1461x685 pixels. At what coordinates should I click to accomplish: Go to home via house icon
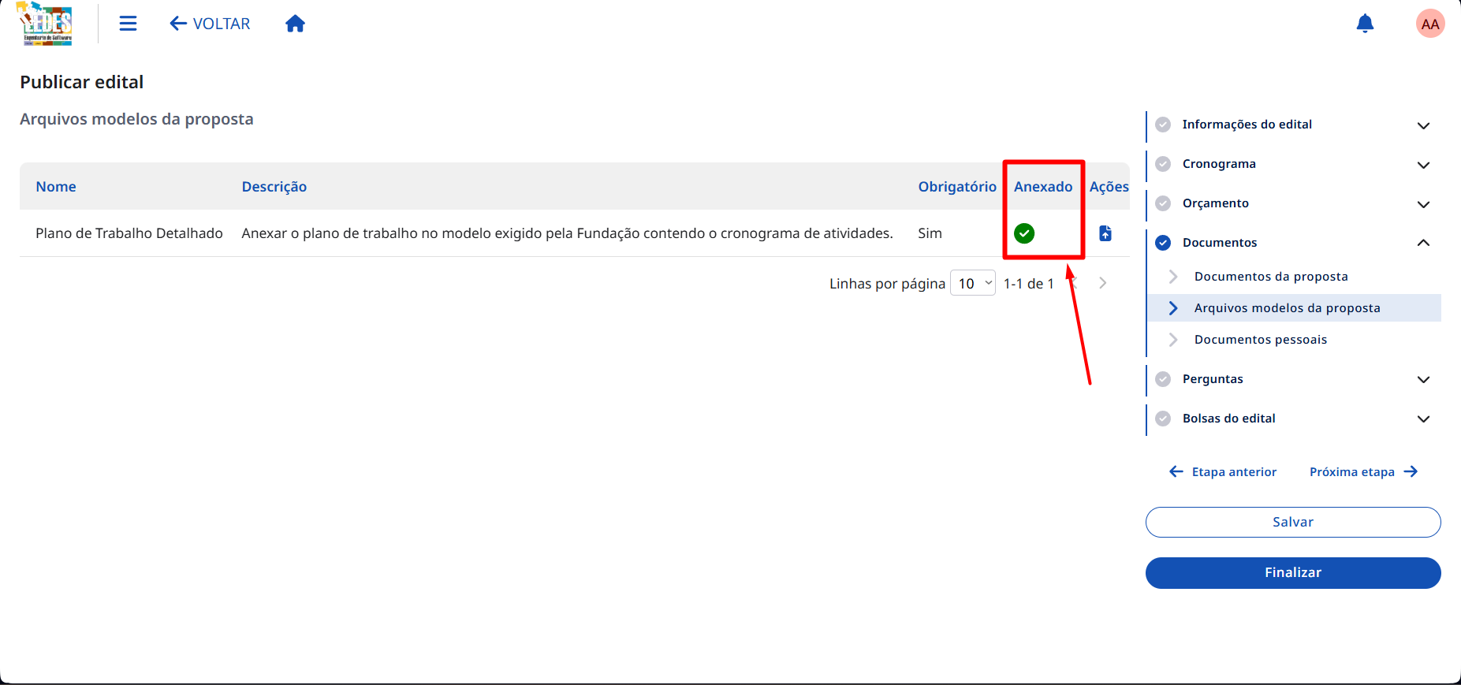pyautogui.click(x=295, y=24)
